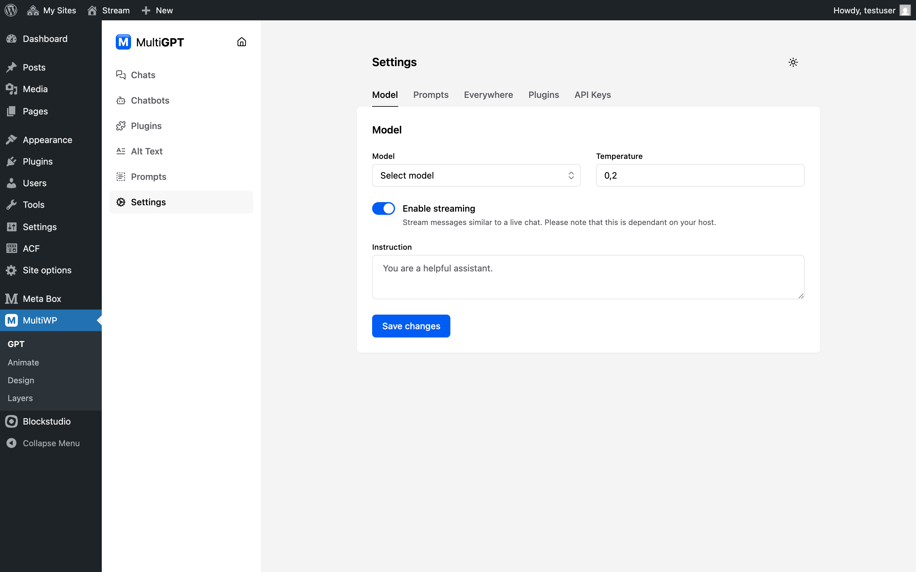This screenshot has height=572, width=916.
Task: Switch to the Prompts tab
Action: tap(431, 95)
